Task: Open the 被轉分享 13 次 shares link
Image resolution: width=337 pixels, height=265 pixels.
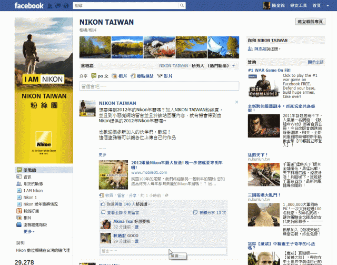Action: [x=212, y=212]
